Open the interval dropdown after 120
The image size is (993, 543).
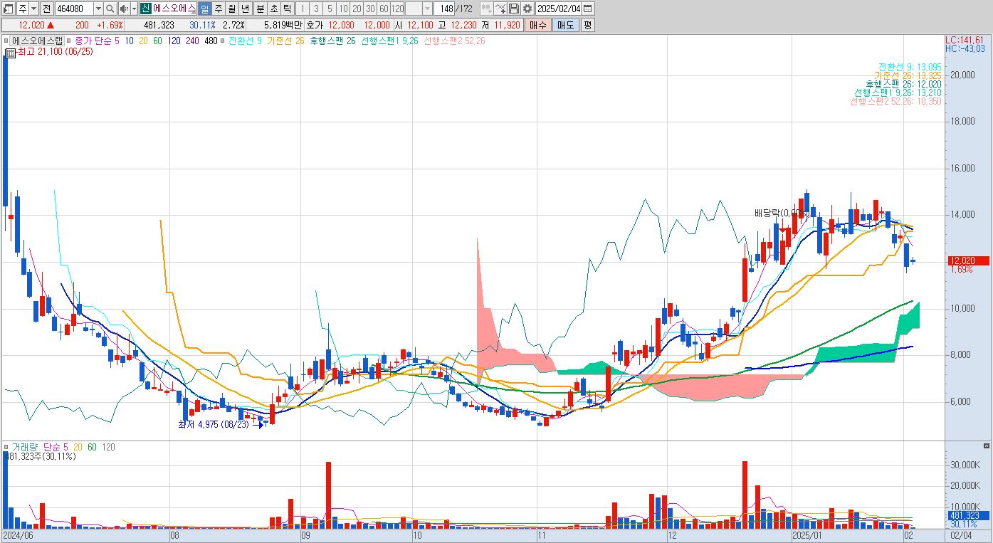(x=427, y=9)
